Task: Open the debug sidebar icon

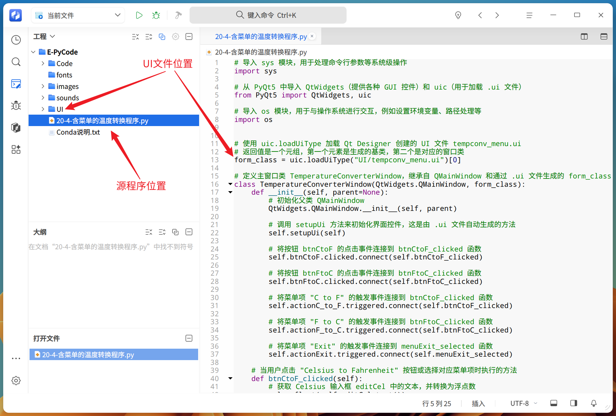Action: point(16,105)
